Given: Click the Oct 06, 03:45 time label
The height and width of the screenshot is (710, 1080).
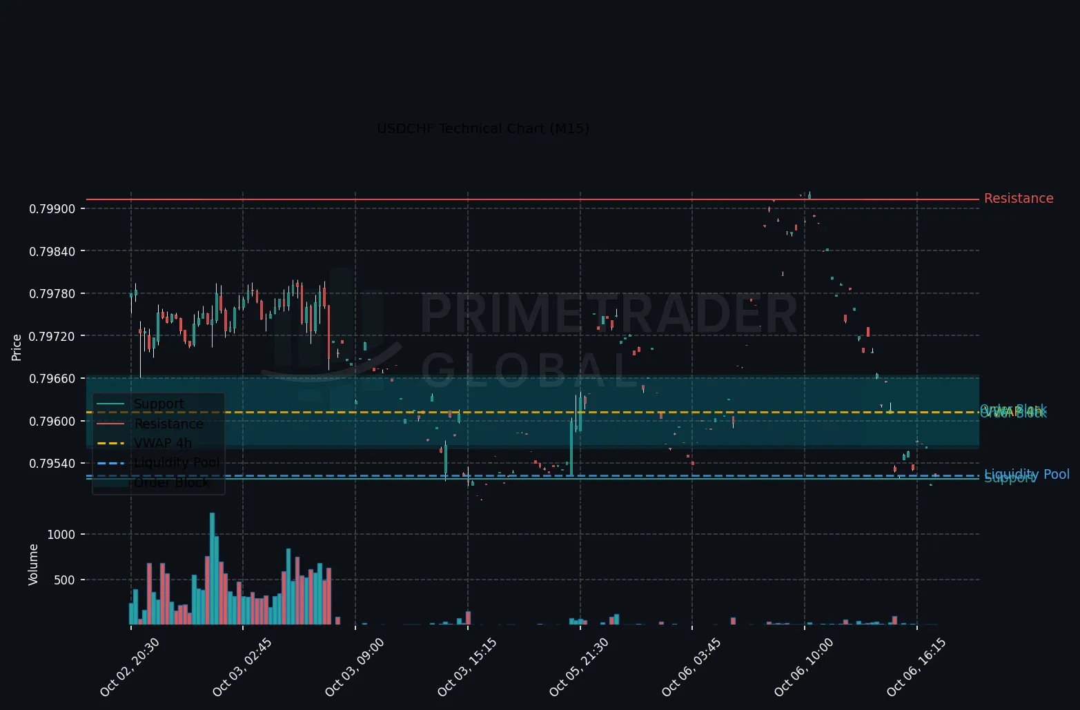Looking at the screenshot, I should tap(691, 667).
